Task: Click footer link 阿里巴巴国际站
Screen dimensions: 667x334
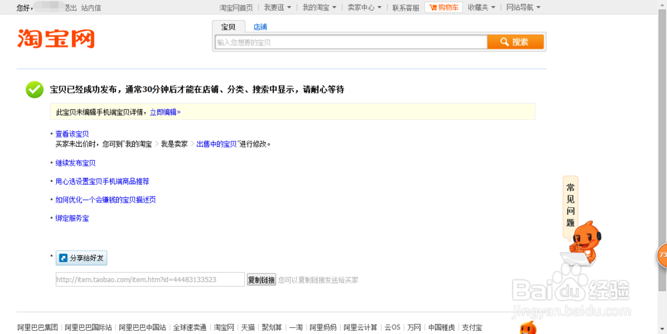Action: 89,327
